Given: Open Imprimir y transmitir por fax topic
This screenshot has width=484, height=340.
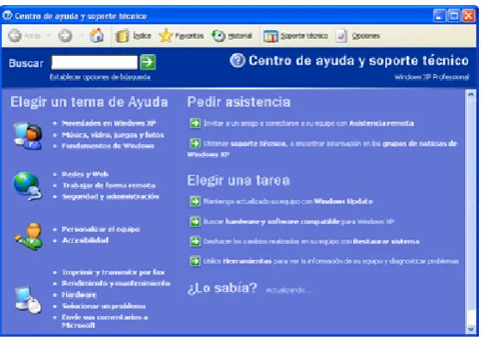Looking at the screenshot, I should [113, 272].
